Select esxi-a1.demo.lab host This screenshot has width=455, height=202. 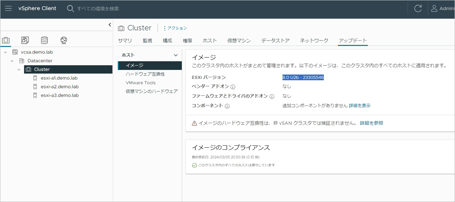[x=60, y=78]
